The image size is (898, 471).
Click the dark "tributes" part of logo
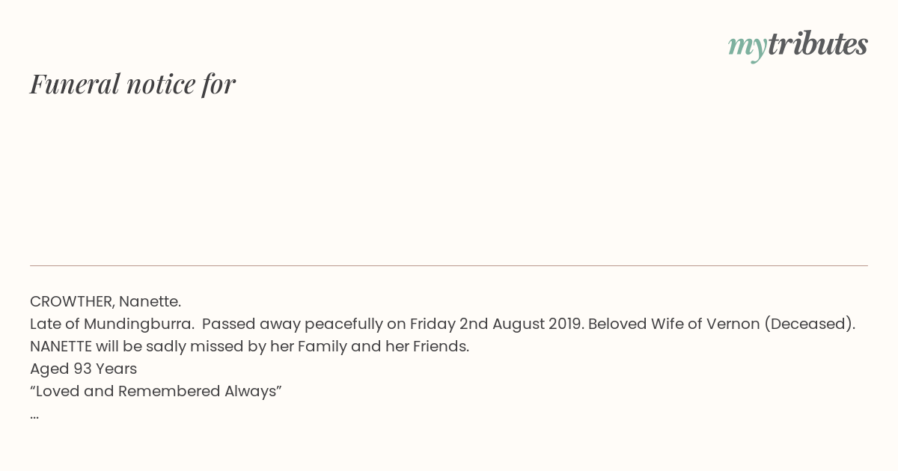coord(818,43)
